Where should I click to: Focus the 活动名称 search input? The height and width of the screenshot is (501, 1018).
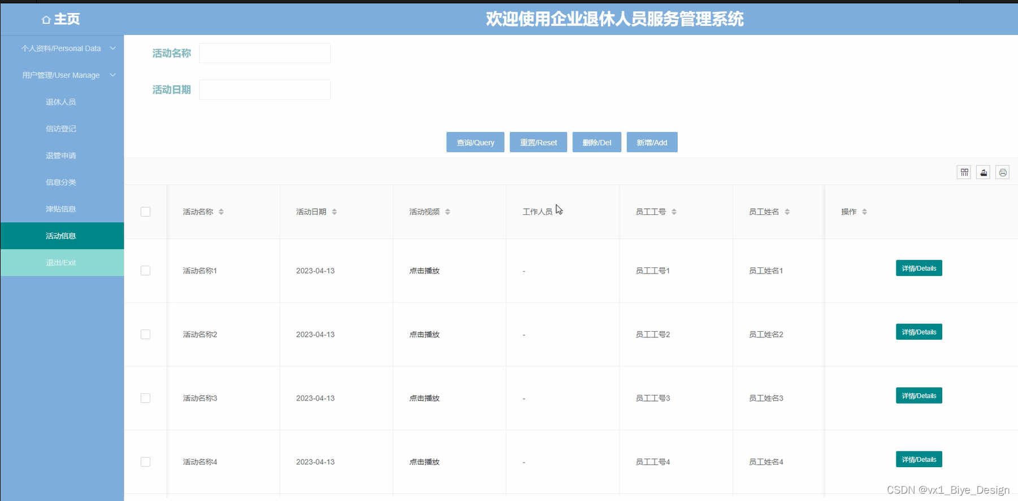265,53
